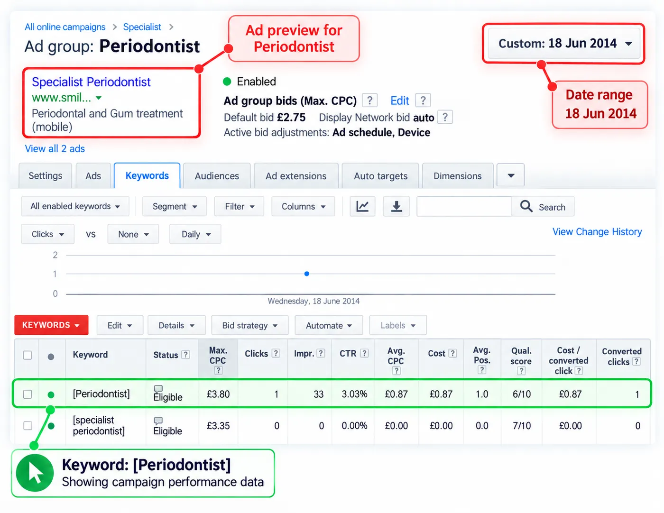The image size is (664, 513).
Task: Switch to the Audiences tab
Action: pyautogui.click(x=217, y=176)
